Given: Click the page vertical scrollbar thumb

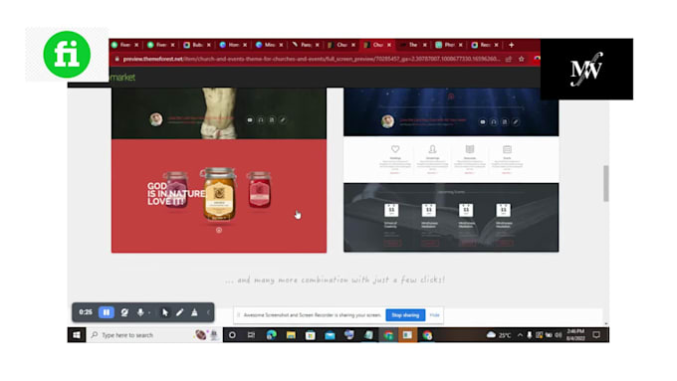Looking at the screenshot, I should coord(605,183).
